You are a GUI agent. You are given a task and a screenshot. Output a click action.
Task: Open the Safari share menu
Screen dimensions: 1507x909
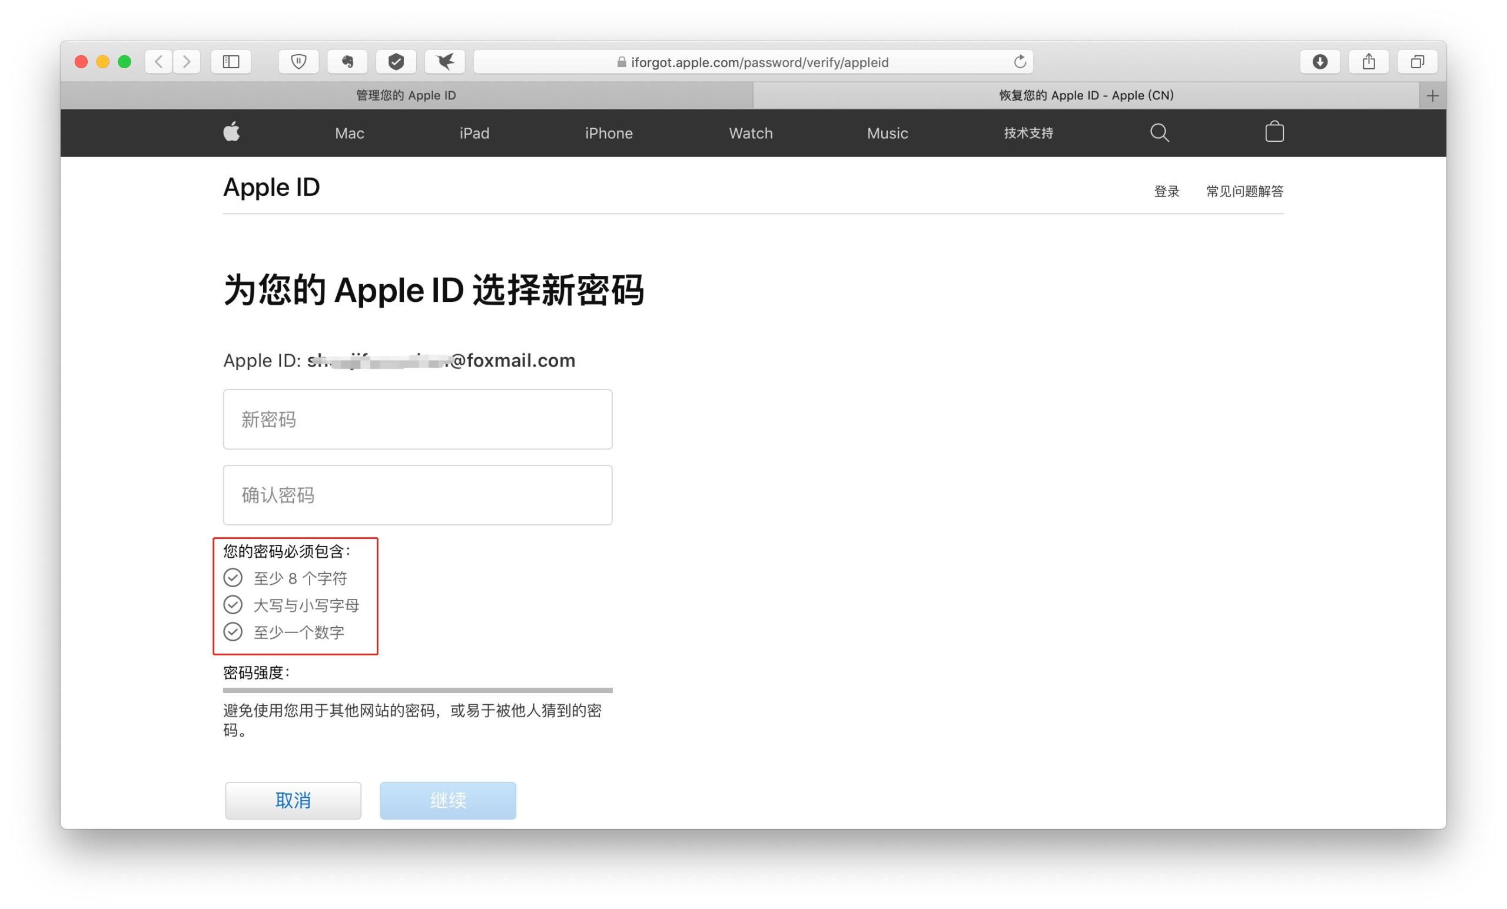[x=1369, y=62]
